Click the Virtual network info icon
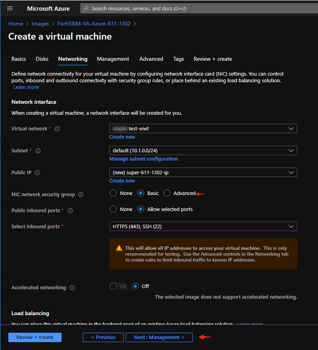318x350 pixels. tap(57, 129)
